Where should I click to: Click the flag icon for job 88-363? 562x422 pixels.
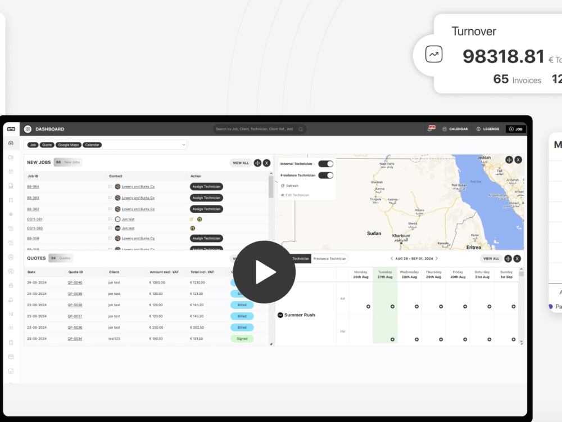point(110,197)
